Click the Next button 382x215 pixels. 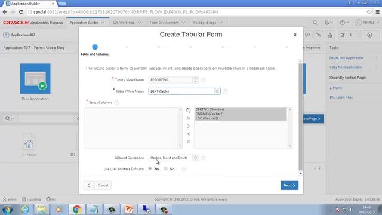click(x=289, y=185)
